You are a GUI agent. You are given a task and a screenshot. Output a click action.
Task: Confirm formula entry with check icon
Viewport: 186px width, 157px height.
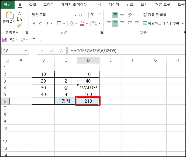pyautogui.click(x=52, y=51)
